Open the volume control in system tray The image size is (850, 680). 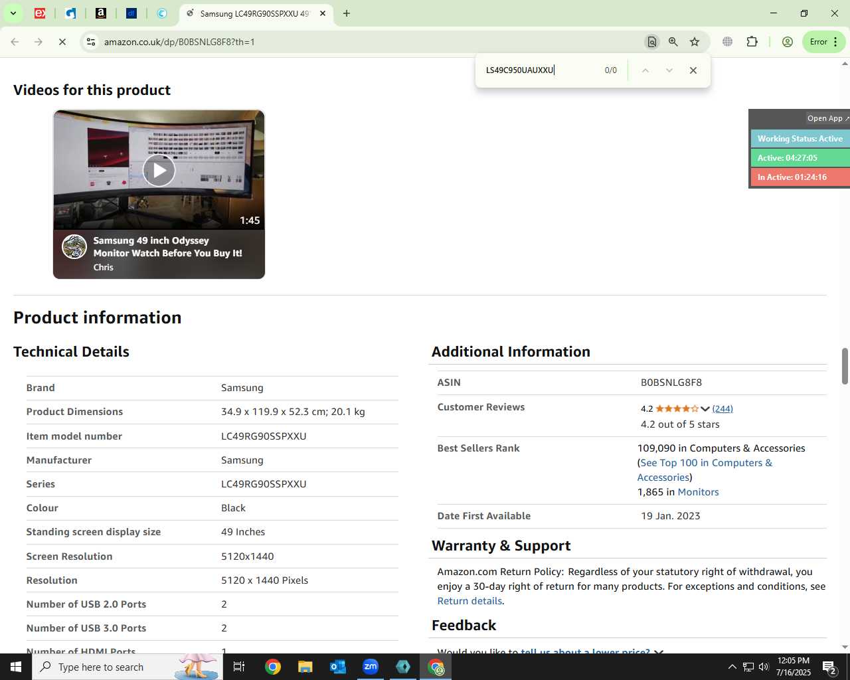(x=764, y=667)
